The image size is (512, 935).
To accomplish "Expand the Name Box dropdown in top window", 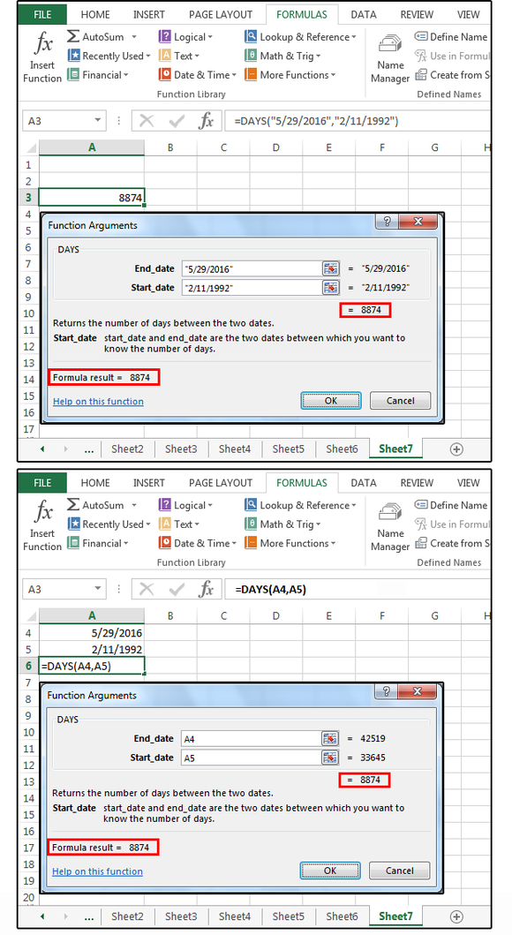I will pyautogui.click(x=98, y=121).
